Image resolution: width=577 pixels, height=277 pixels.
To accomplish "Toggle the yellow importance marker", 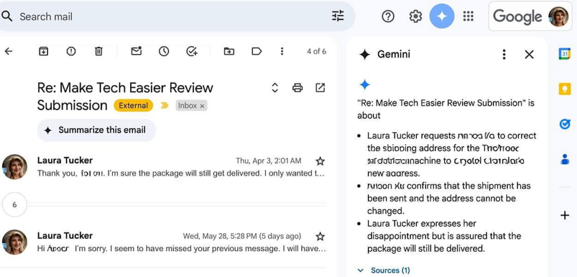I will (165, 106).
